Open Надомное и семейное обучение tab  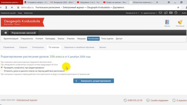tap(79, 47)
